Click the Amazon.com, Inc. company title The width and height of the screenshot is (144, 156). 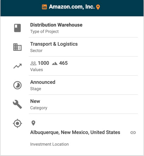click(72, 7)
